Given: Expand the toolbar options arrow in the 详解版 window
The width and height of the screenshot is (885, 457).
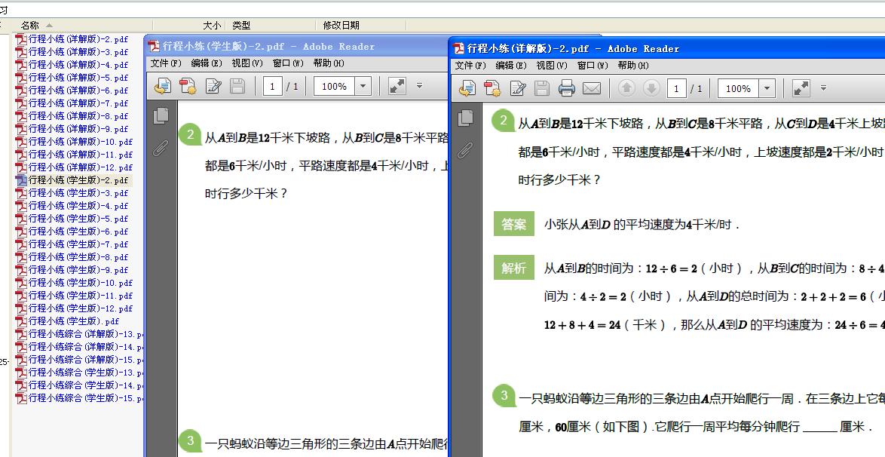Looking at the screenshot, I should tap(823, 88).
